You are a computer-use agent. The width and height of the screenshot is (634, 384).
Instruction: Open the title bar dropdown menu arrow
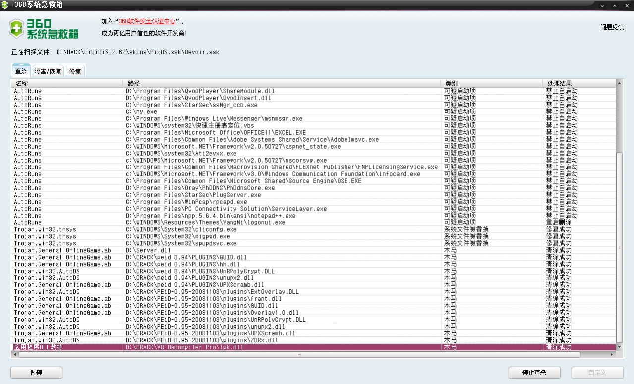602,5
